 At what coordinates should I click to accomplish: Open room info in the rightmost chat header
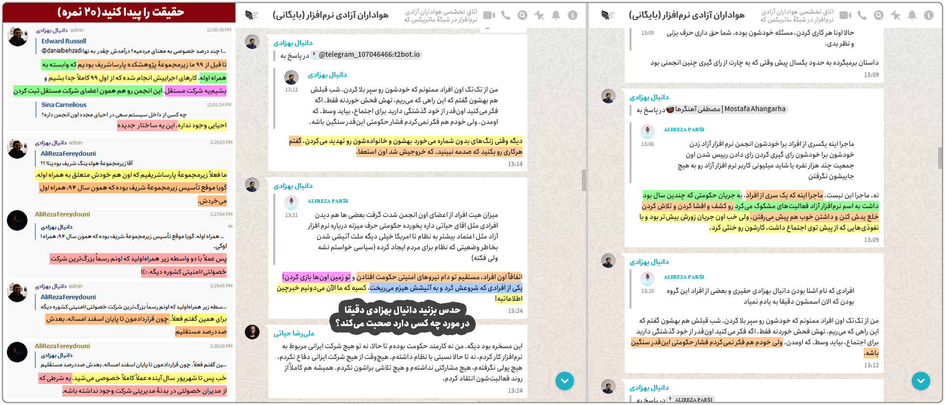[929, 15]
